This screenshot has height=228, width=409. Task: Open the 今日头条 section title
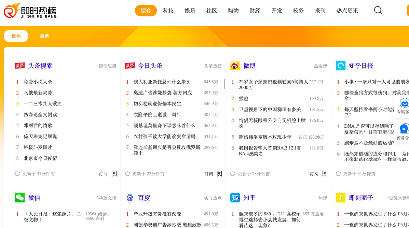150,66
